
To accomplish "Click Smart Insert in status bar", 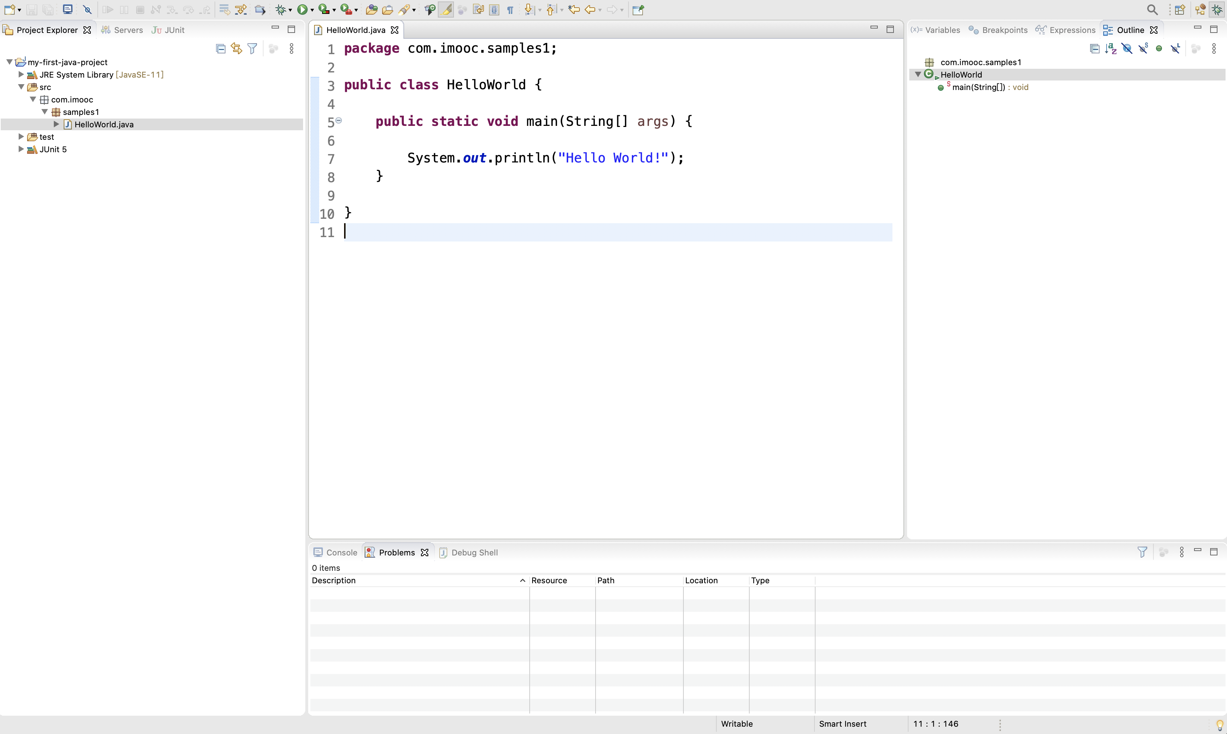I will click(843, 724).
